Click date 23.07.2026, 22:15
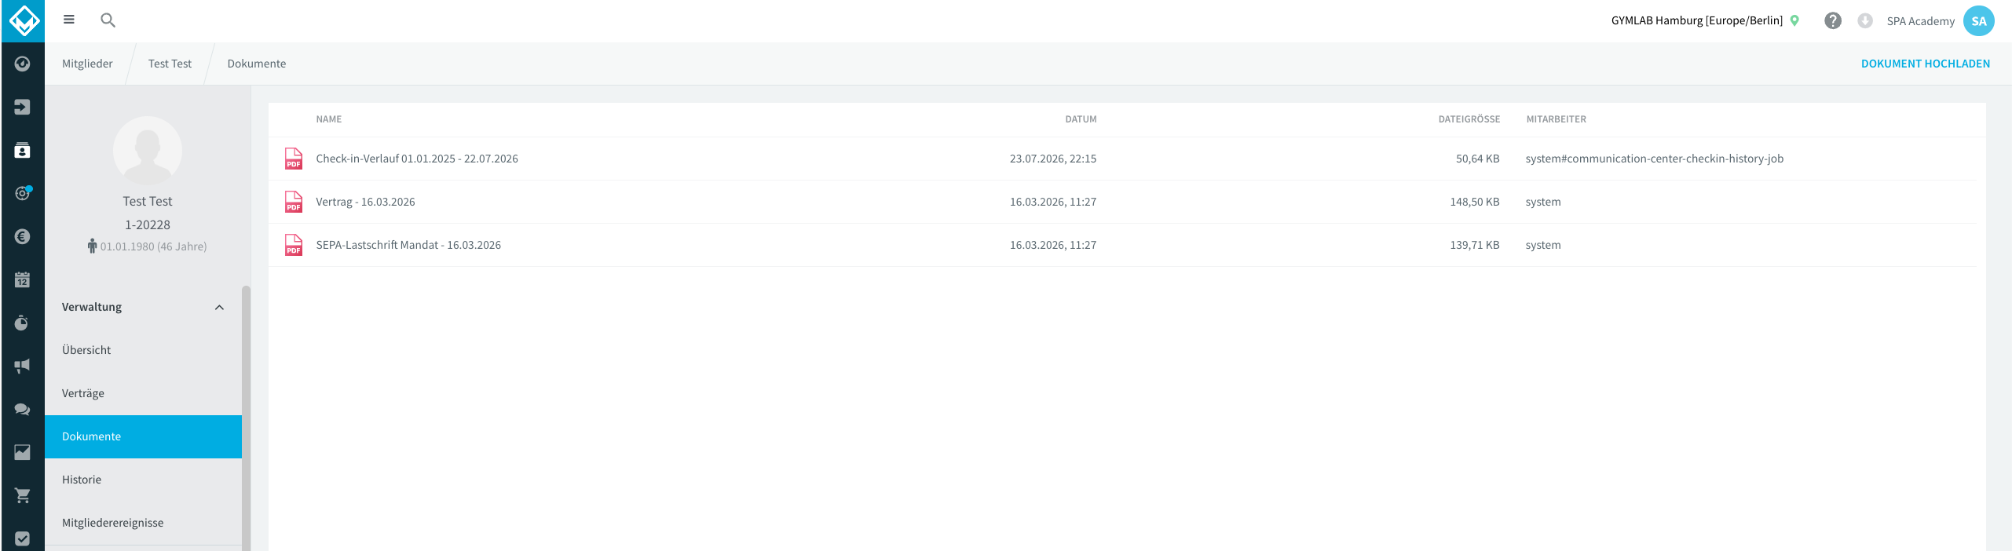2012x551 pixels. (x=1052, y=159)
